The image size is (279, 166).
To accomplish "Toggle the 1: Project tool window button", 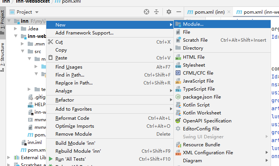I will [x=3, y=23].
